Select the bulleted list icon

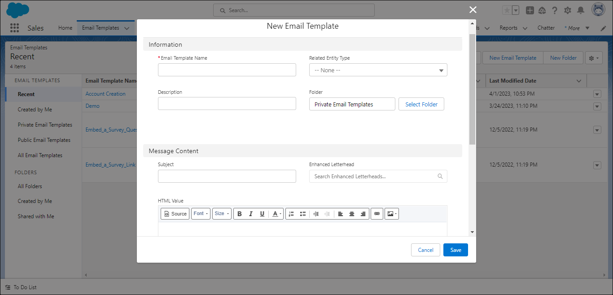pyautogui.click(x=303, y=213)
